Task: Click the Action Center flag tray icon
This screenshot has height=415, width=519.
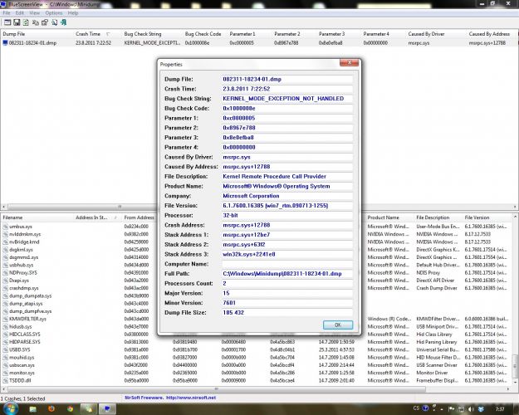Action: click(x=452, y=409)
